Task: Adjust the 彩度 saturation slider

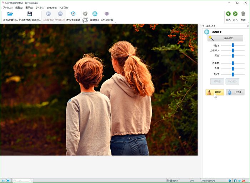Action: pyautogui.click(x=233, y=56)
